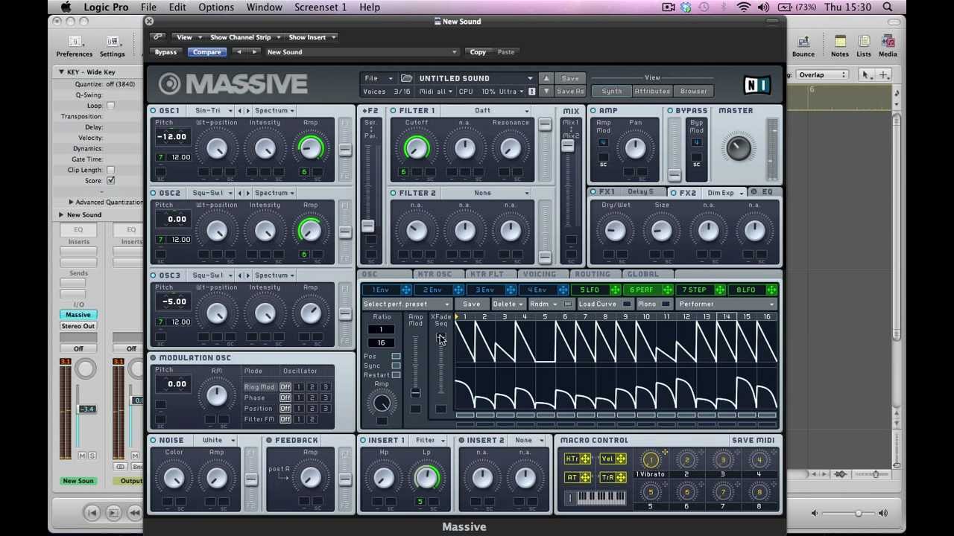Click the Copy button in plugin header
Screen dimensions: 954x536
point(478,52)
